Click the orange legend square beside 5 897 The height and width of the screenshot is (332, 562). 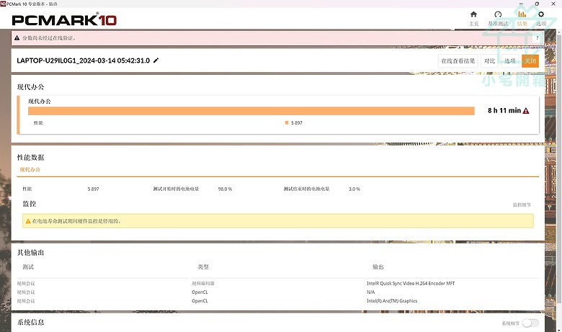tap(287, 122)
